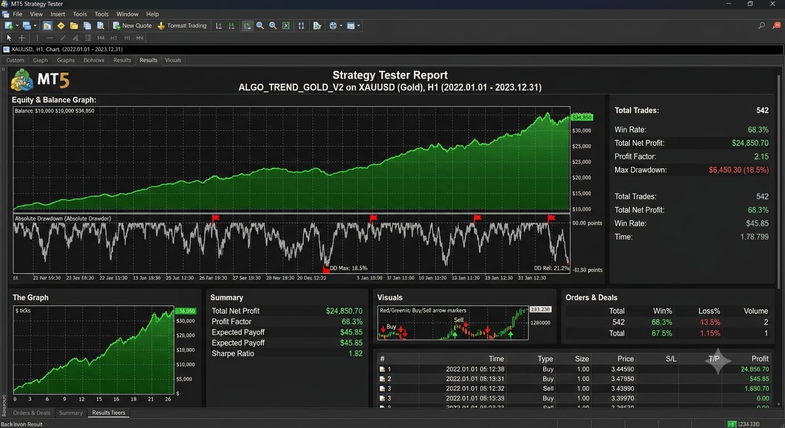Select the horizontal line drawing tool
Screen dimensions: 785x428
50,38
